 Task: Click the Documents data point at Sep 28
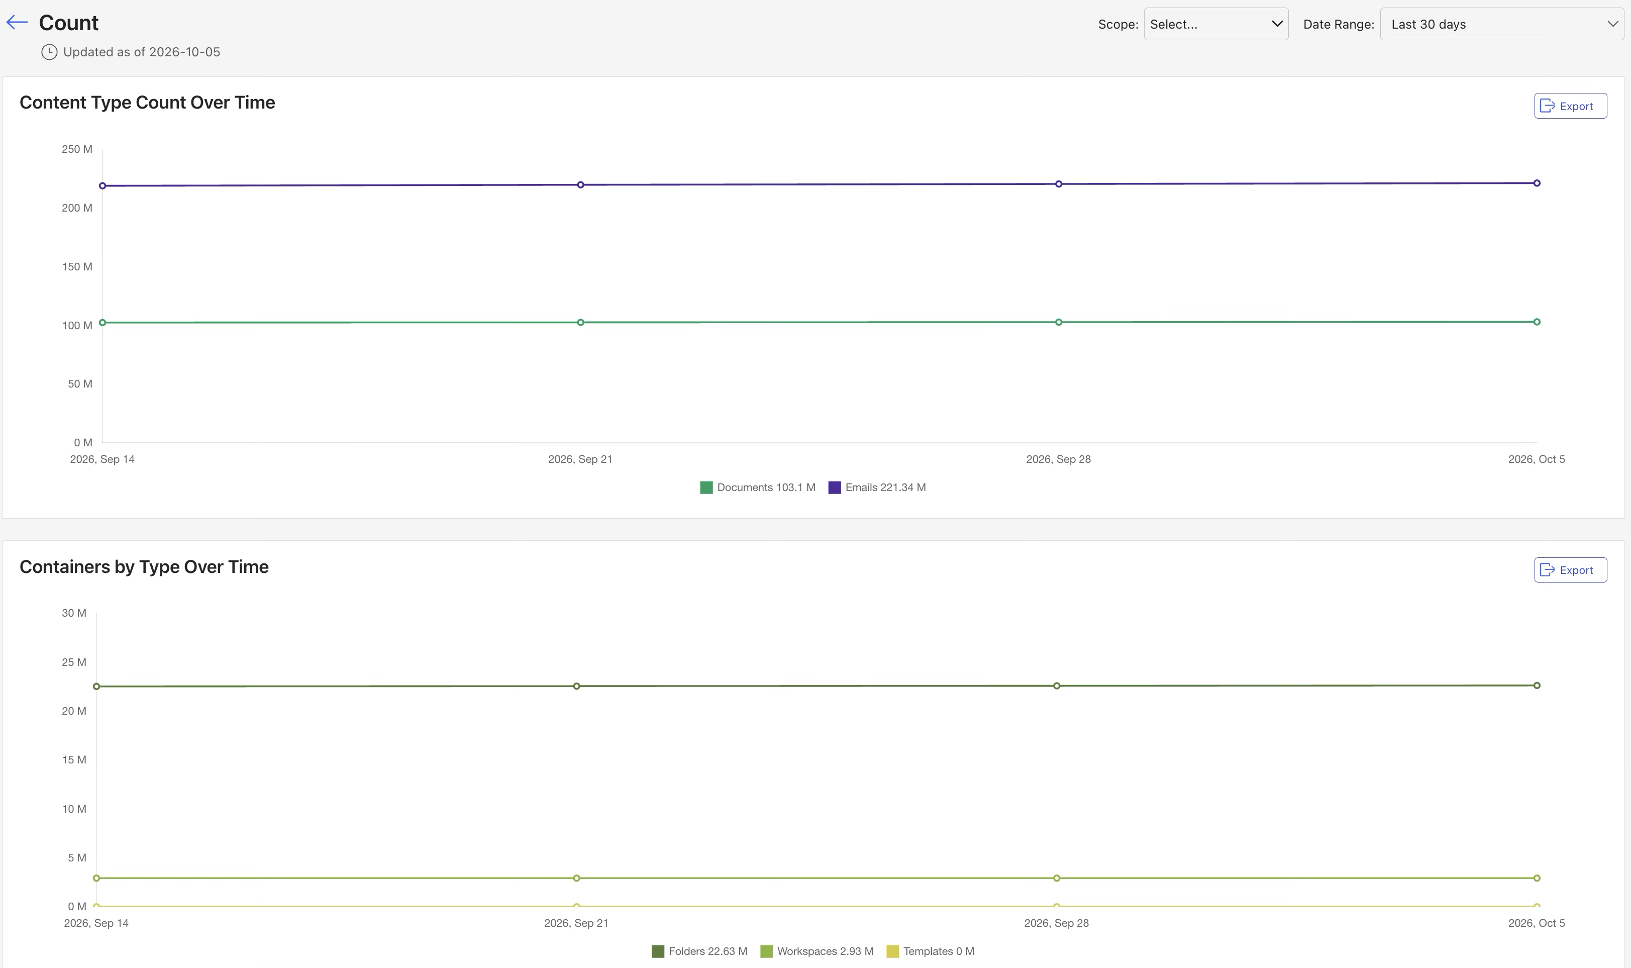(x=1058, y=322)
